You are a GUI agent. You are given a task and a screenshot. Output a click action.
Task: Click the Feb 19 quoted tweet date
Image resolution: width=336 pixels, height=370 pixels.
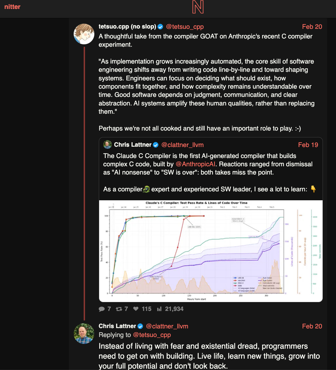click(x=308, y=145)
